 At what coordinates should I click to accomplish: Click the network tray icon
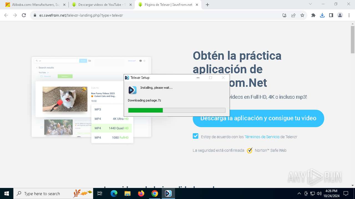313,193
